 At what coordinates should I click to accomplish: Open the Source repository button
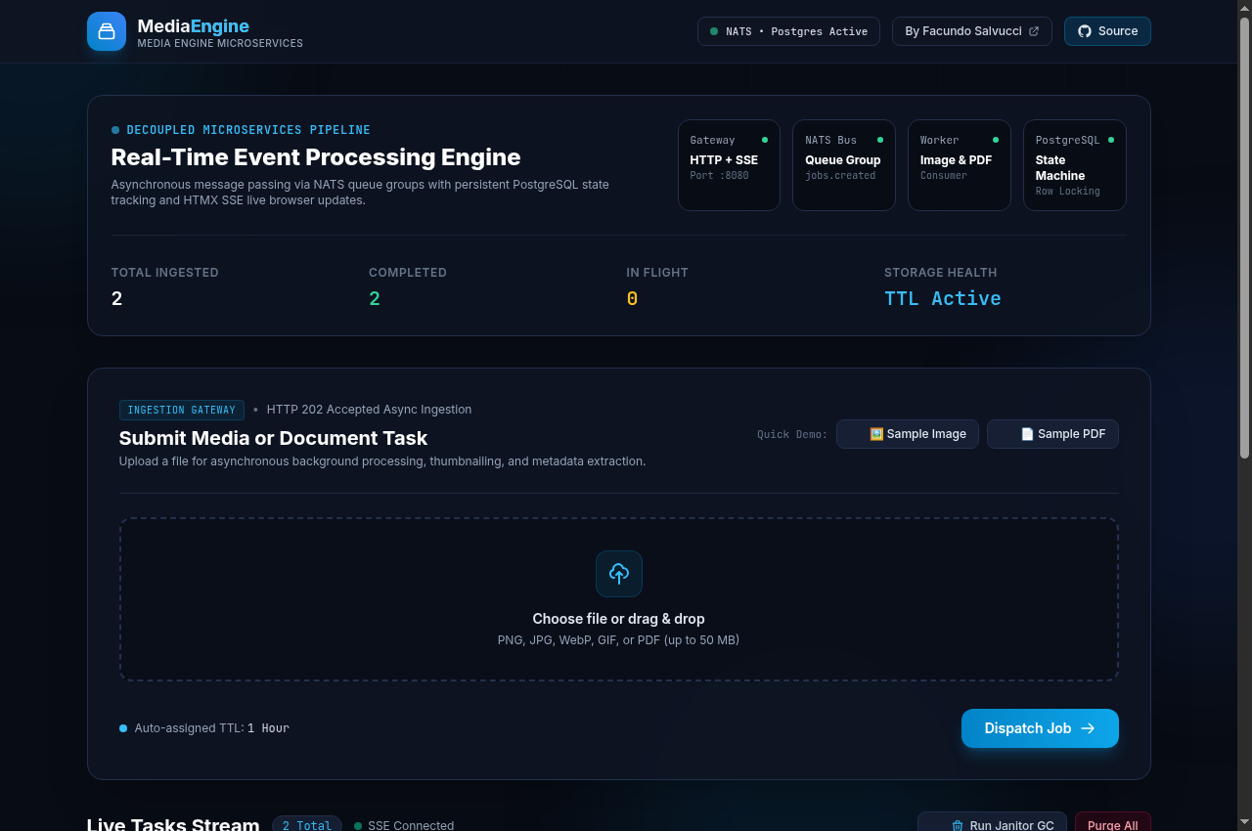coord(1107,31)
